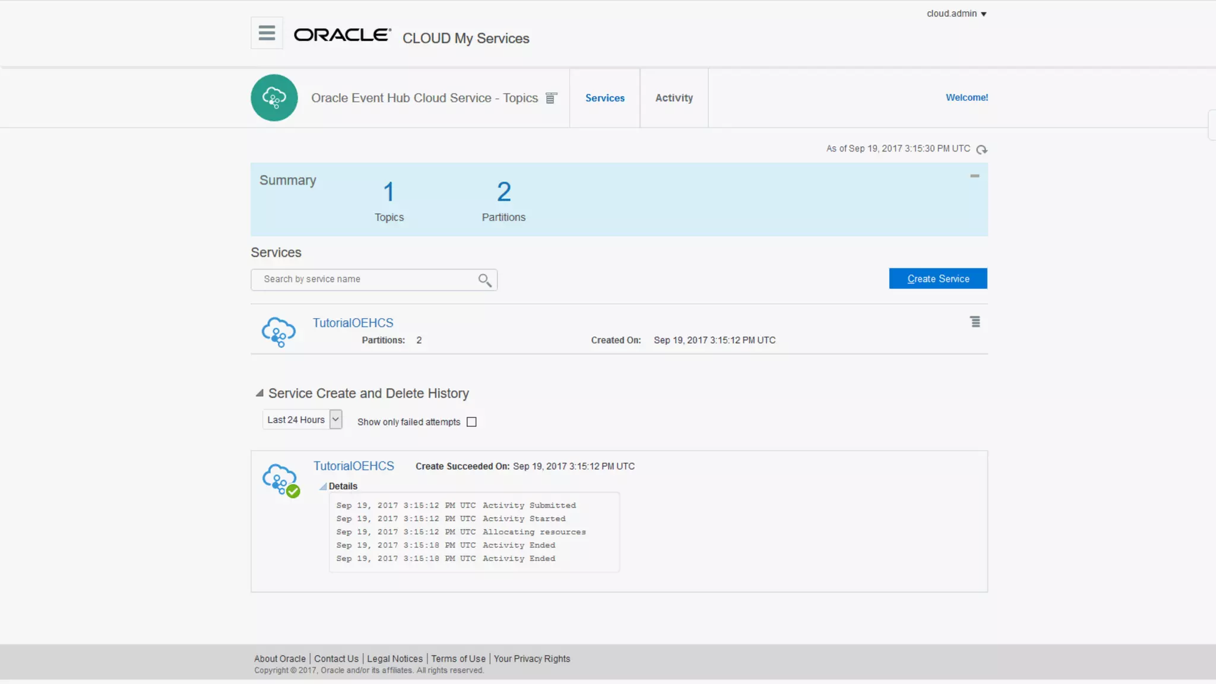
Task: Switch to the Services tab
Action: [x=604, y=98]
